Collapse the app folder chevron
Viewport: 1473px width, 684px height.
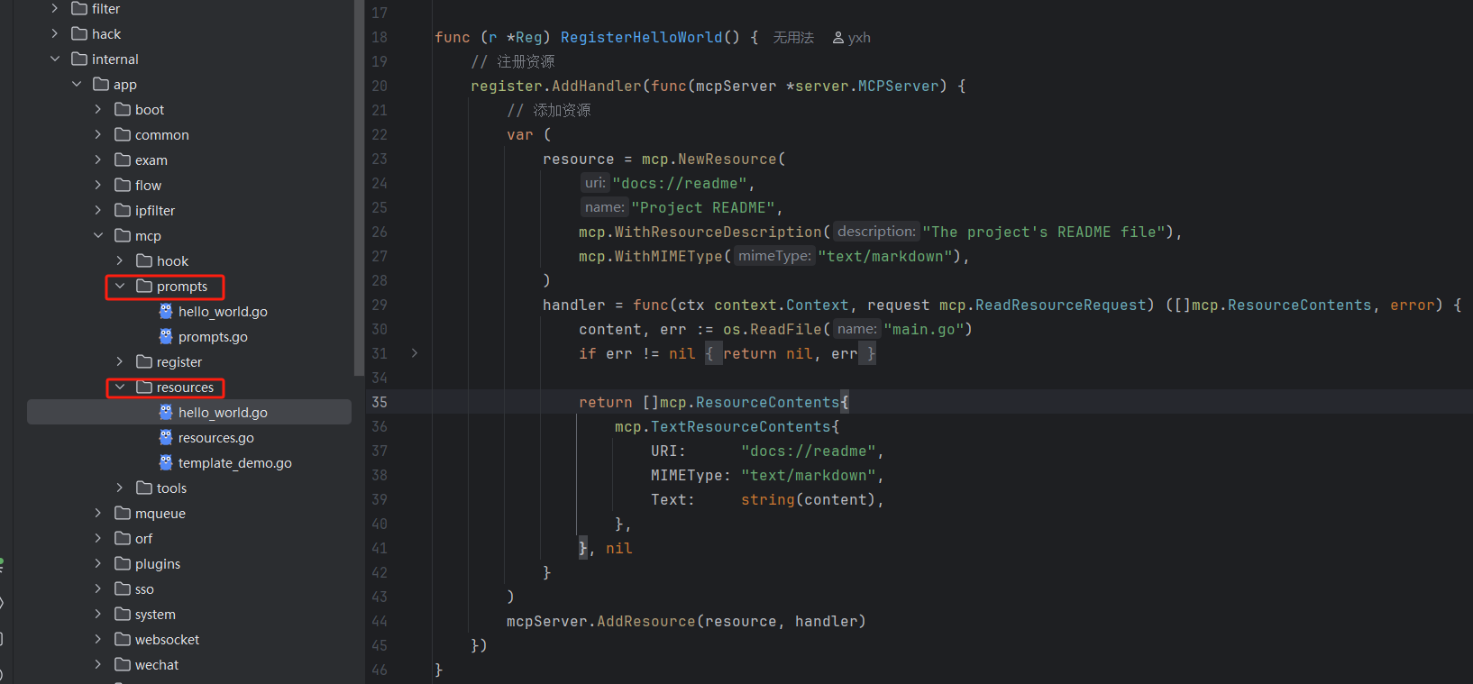point(77,84)
